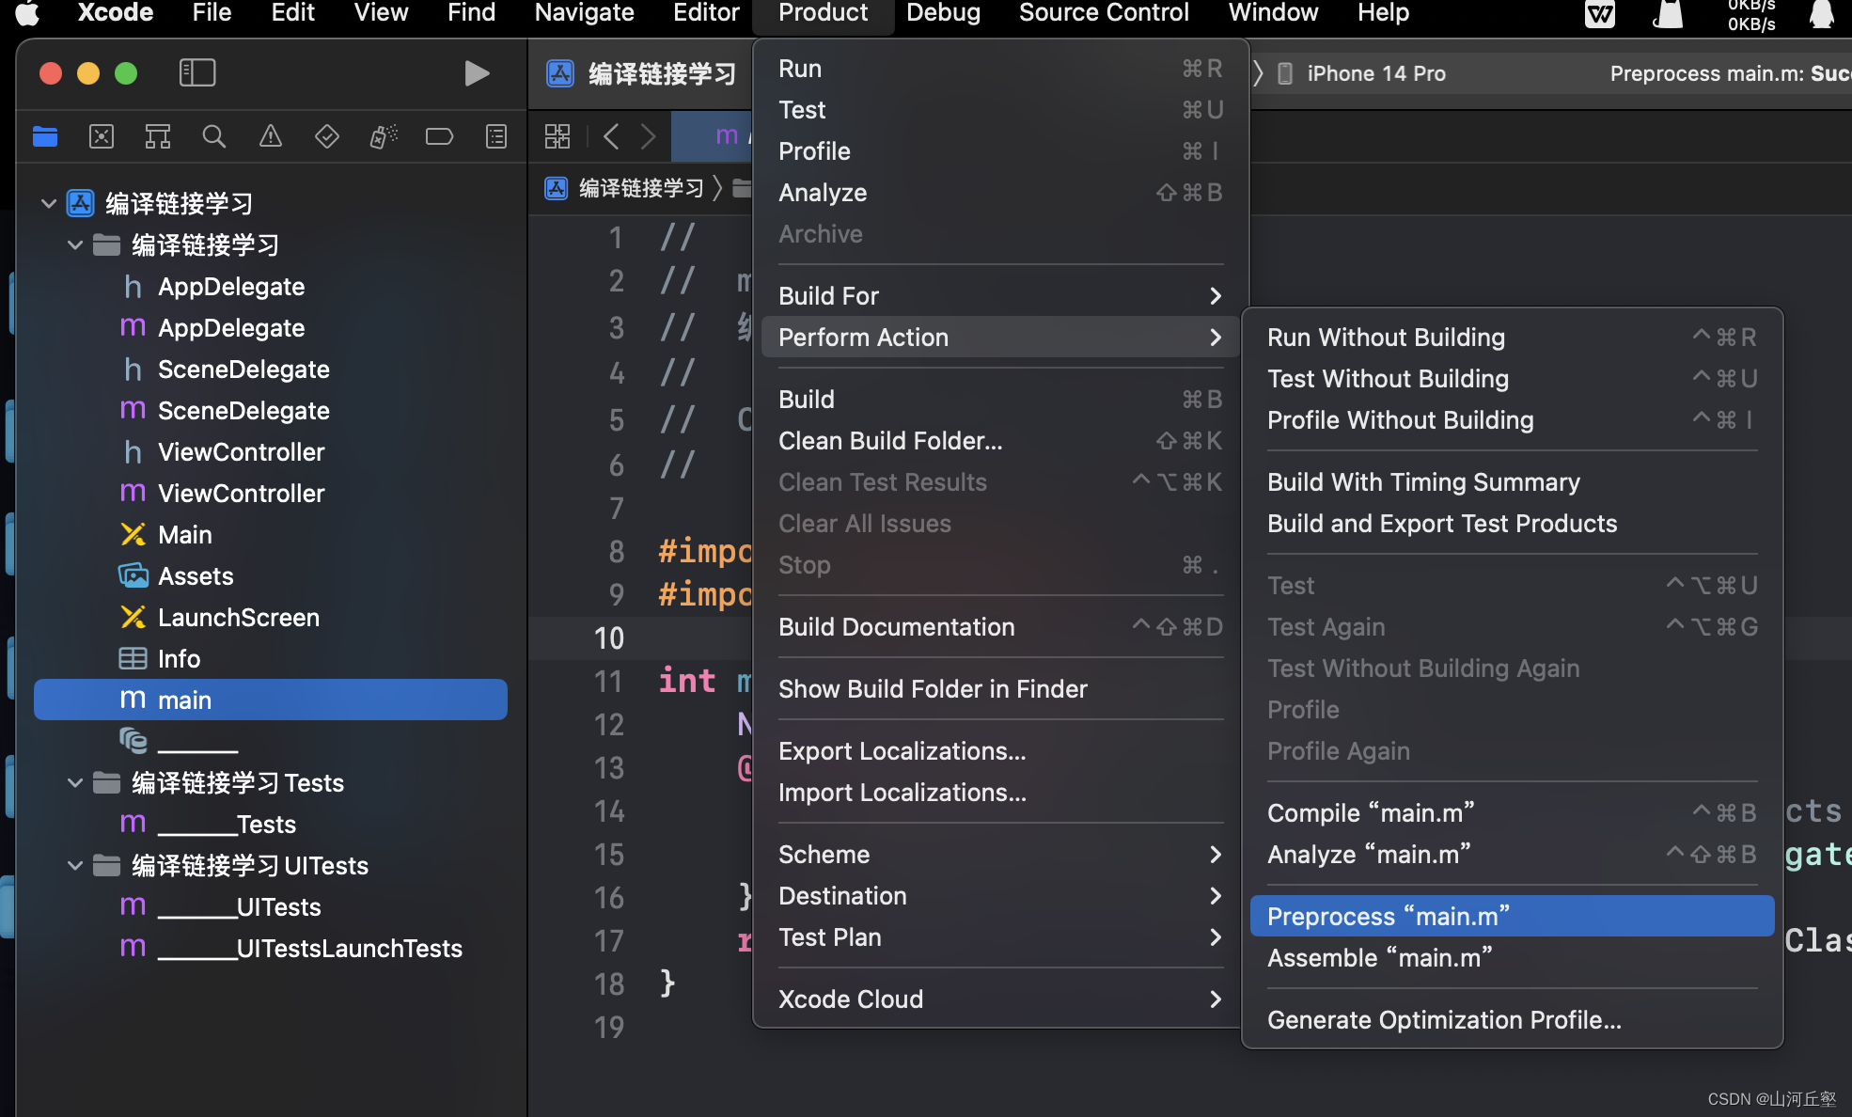Select ______UITestsLaunchTests file
The image size is (1852, 1117).
click(x=271, y=948)
